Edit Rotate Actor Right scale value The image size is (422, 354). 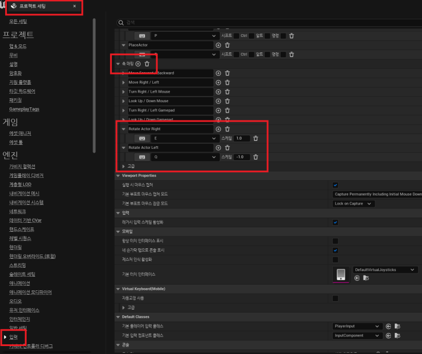point(242,139)
